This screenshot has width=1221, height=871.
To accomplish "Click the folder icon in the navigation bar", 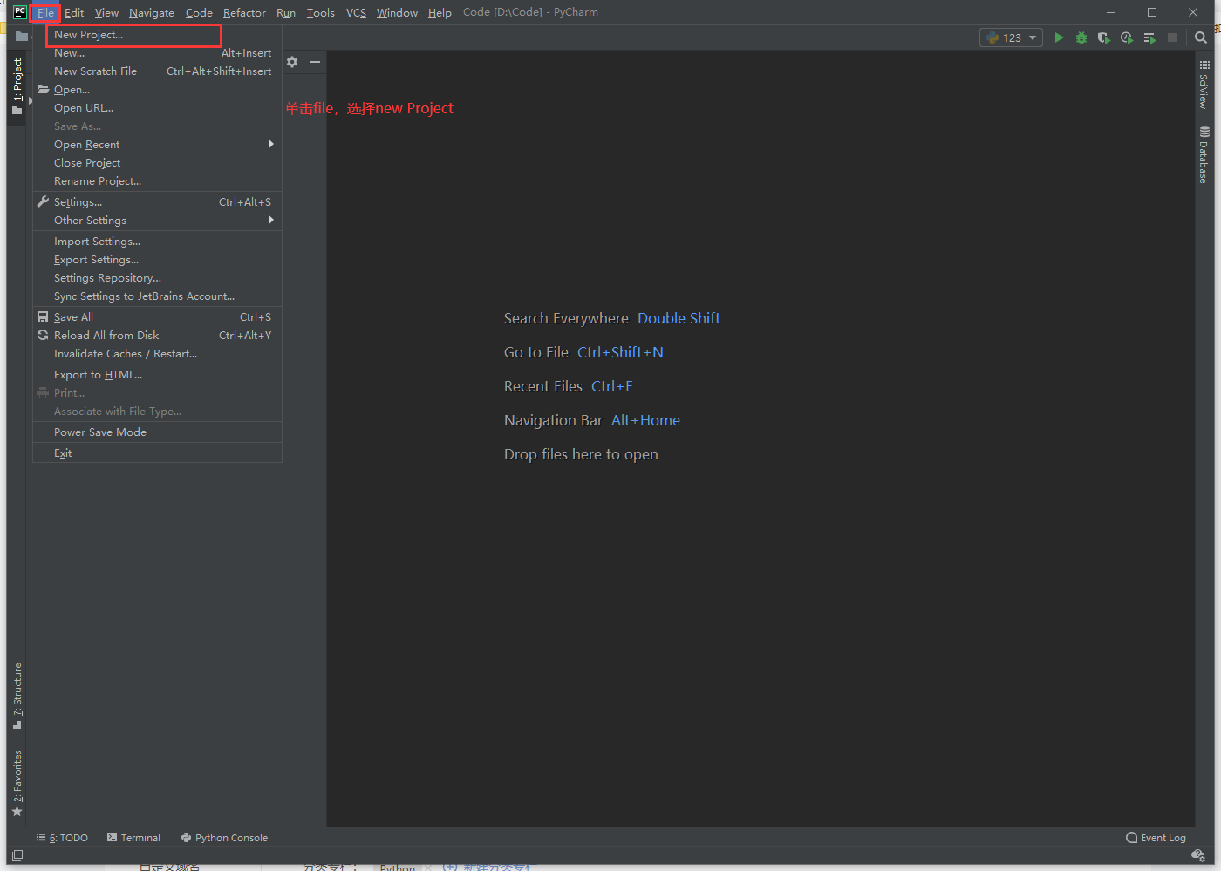I will (22, 37).
